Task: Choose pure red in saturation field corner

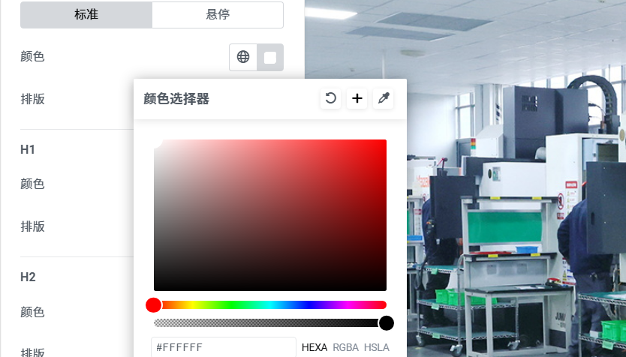Action: [x=384, y=142]
